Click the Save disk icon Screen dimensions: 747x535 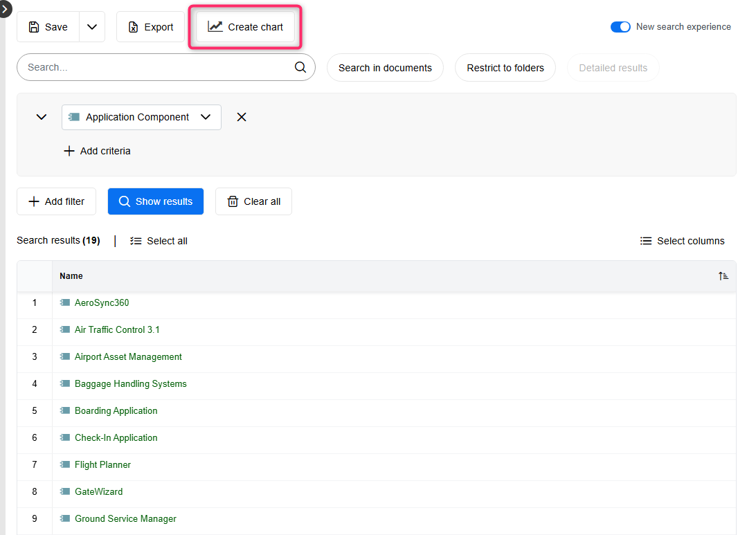point(34,26)
